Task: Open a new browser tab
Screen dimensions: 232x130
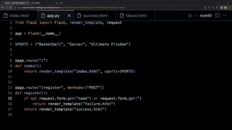Action: pos(61,3)
